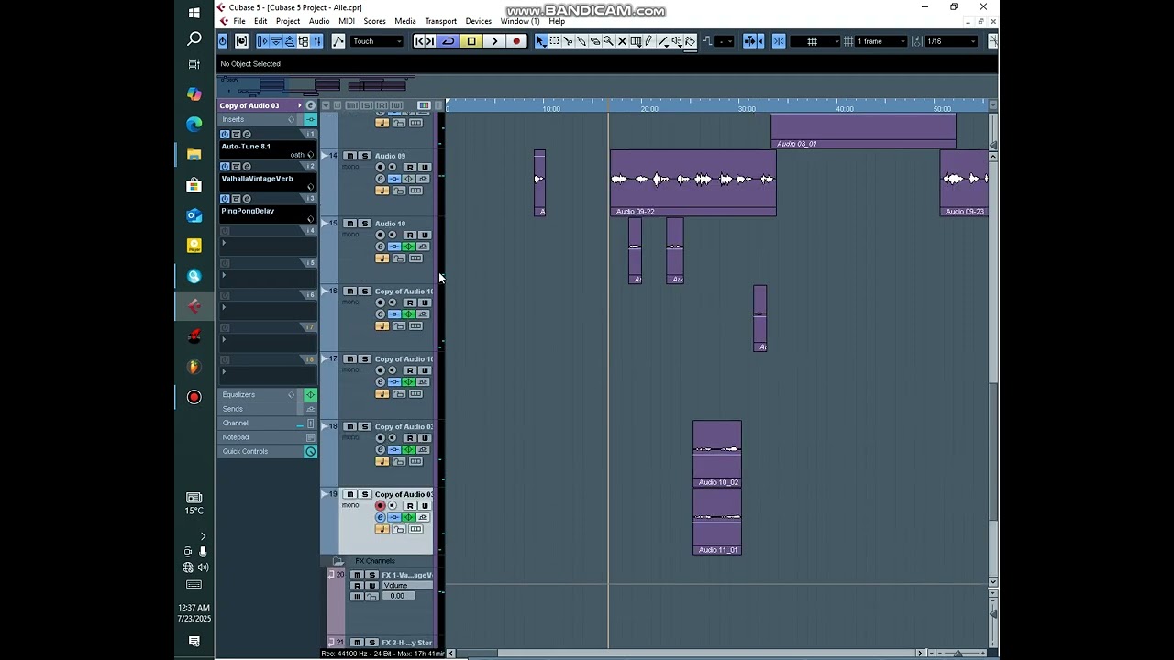This screenshot has width=1174, height=660.
Task: Open the ValhallaVintageVerb insert slot
Action: (x=266, y=182)
